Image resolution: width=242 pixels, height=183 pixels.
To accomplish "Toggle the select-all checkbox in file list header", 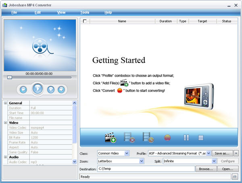I will tap(85, 21).
